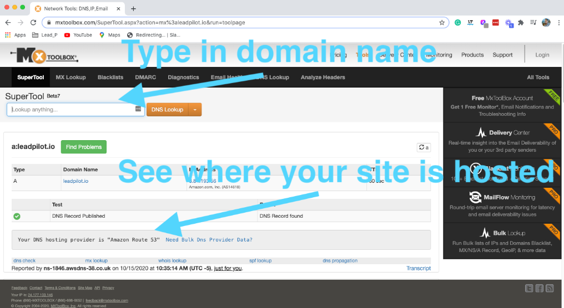Click the dns propagation link

[340, 260]
